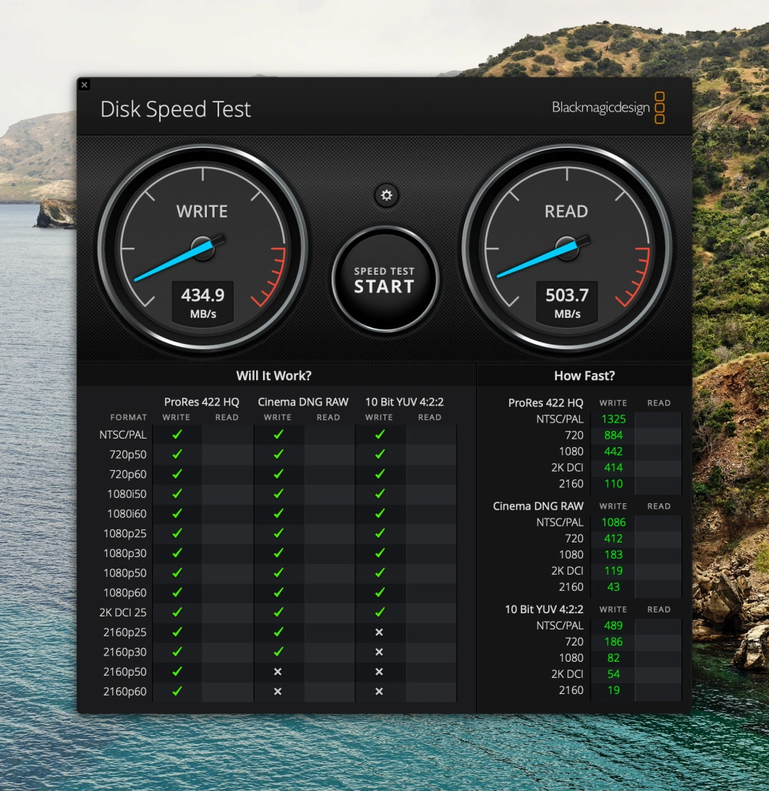Viewport: 769px width, 791px height.
Task: Click Cinema DNG RAW write checkmark for 1080p25
Action: (x=278, y=533)
